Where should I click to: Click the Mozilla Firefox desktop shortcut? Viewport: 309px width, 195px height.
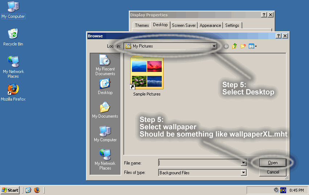pos(13,92)
